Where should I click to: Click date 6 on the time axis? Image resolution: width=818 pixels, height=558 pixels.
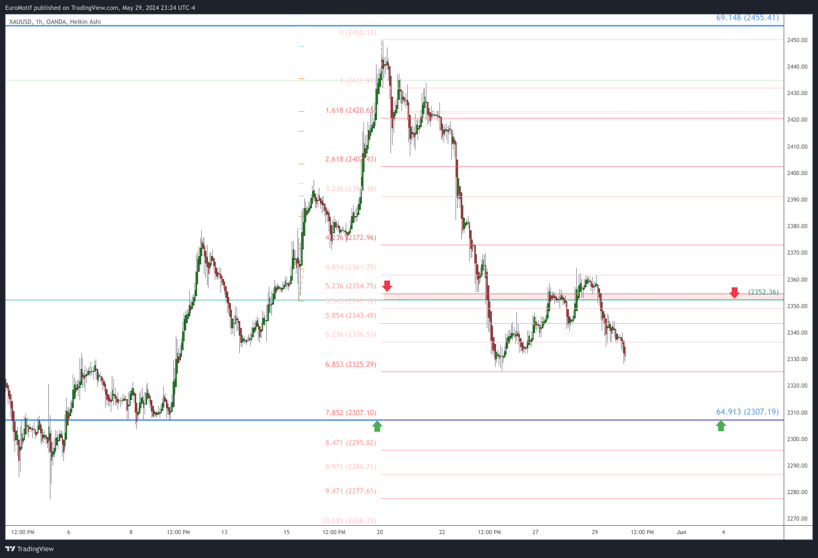point(69,532)
